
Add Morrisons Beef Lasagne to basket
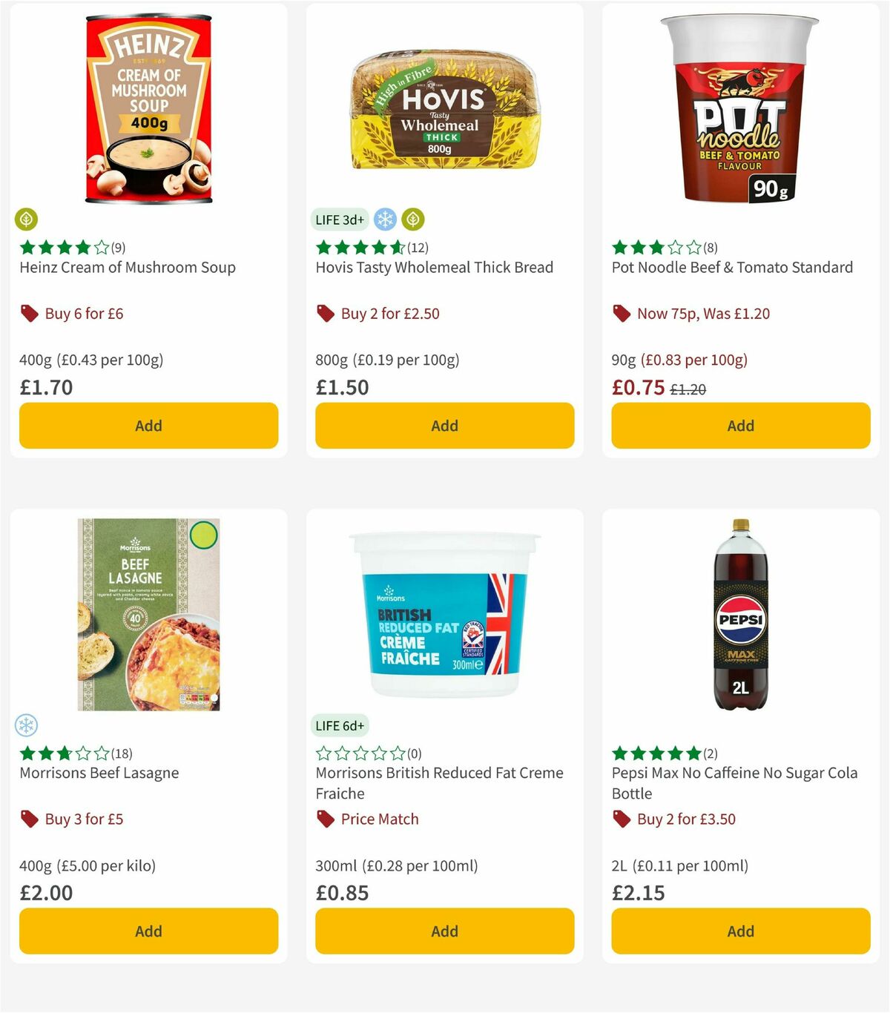point(148,931)
